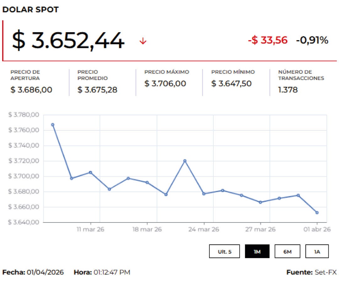Switch to the 1A yearly range
The height and width of the screenshot is (282, 339).
coord(317,251)
